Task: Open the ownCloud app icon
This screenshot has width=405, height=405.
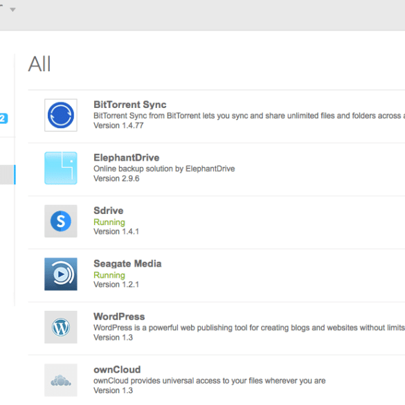Action: pyautogui.click(x=61, y=380)
